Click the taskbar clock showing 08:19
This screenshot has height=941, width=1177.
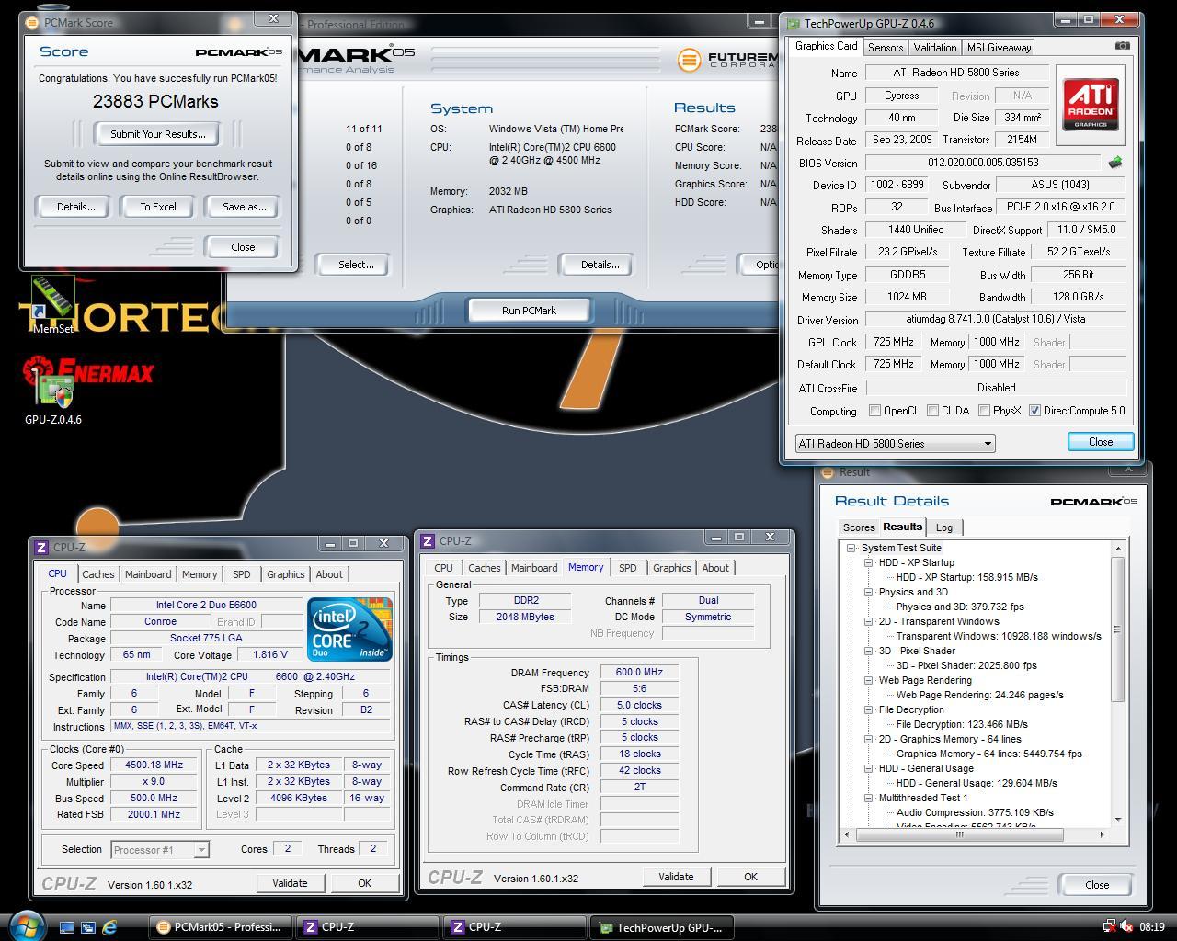[x=1151, y=927]
